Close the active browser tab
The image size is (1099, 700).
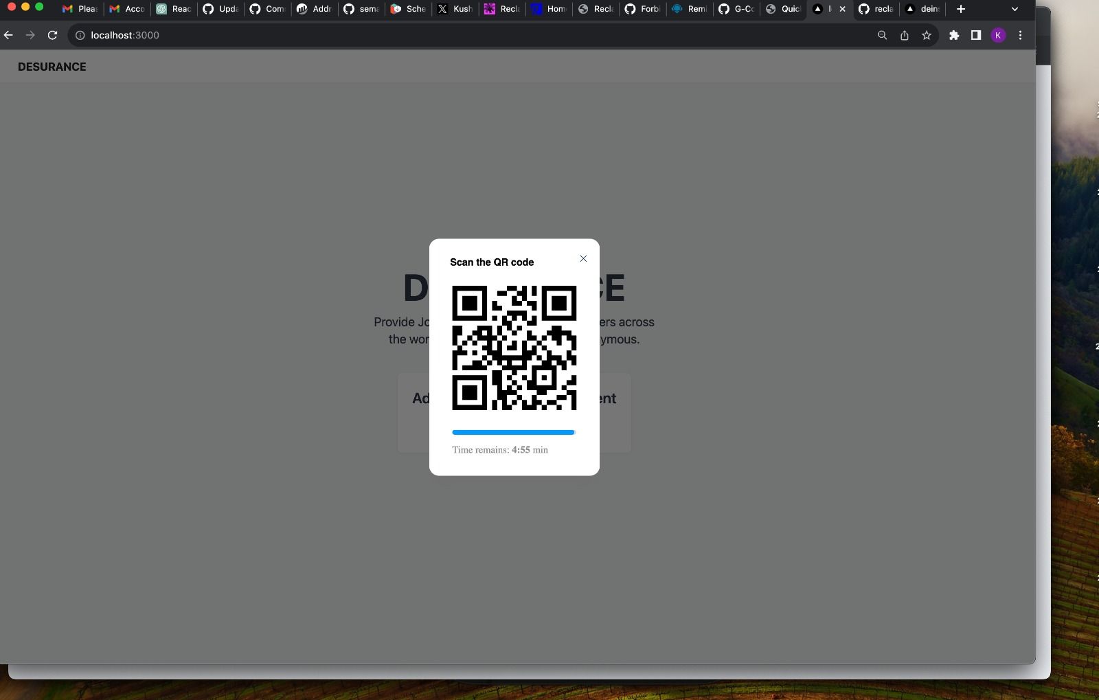842,9
